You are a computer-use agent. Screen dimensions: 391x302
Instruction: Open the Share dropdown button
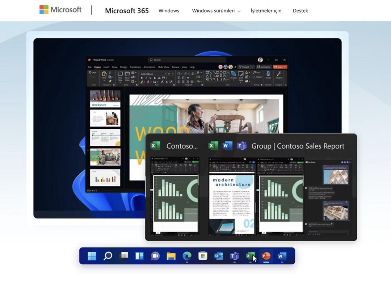coord(280,67)
